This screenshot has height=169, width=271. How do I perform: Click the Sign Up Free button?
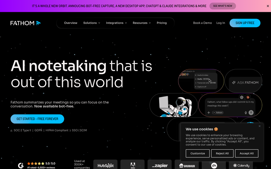point(245,23)
